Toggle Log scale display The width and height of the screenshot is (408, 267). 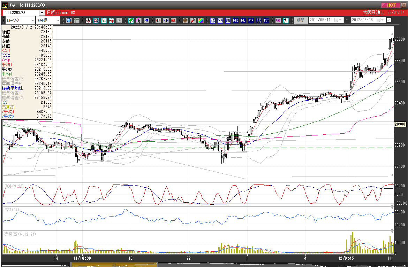[278, 20]
